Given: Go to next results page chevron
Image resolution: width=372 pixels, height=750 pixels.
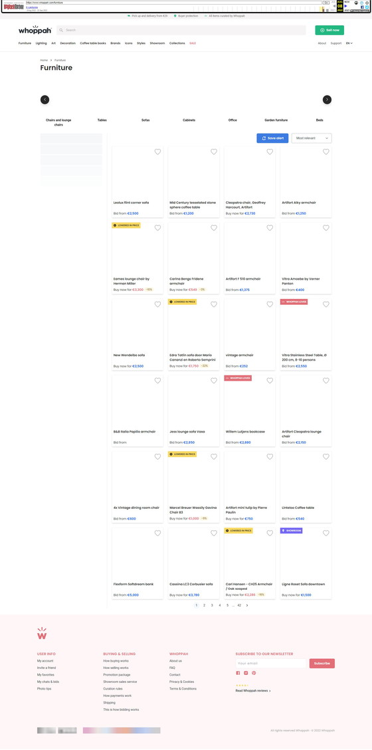Looking at the screenshot, I should [x=247, y=605].
